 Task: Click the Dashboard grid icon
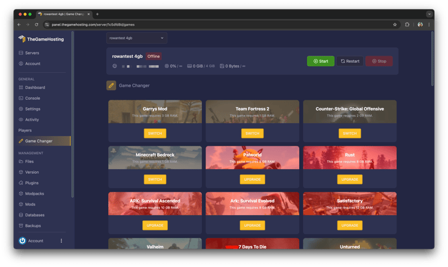[21, 87]
